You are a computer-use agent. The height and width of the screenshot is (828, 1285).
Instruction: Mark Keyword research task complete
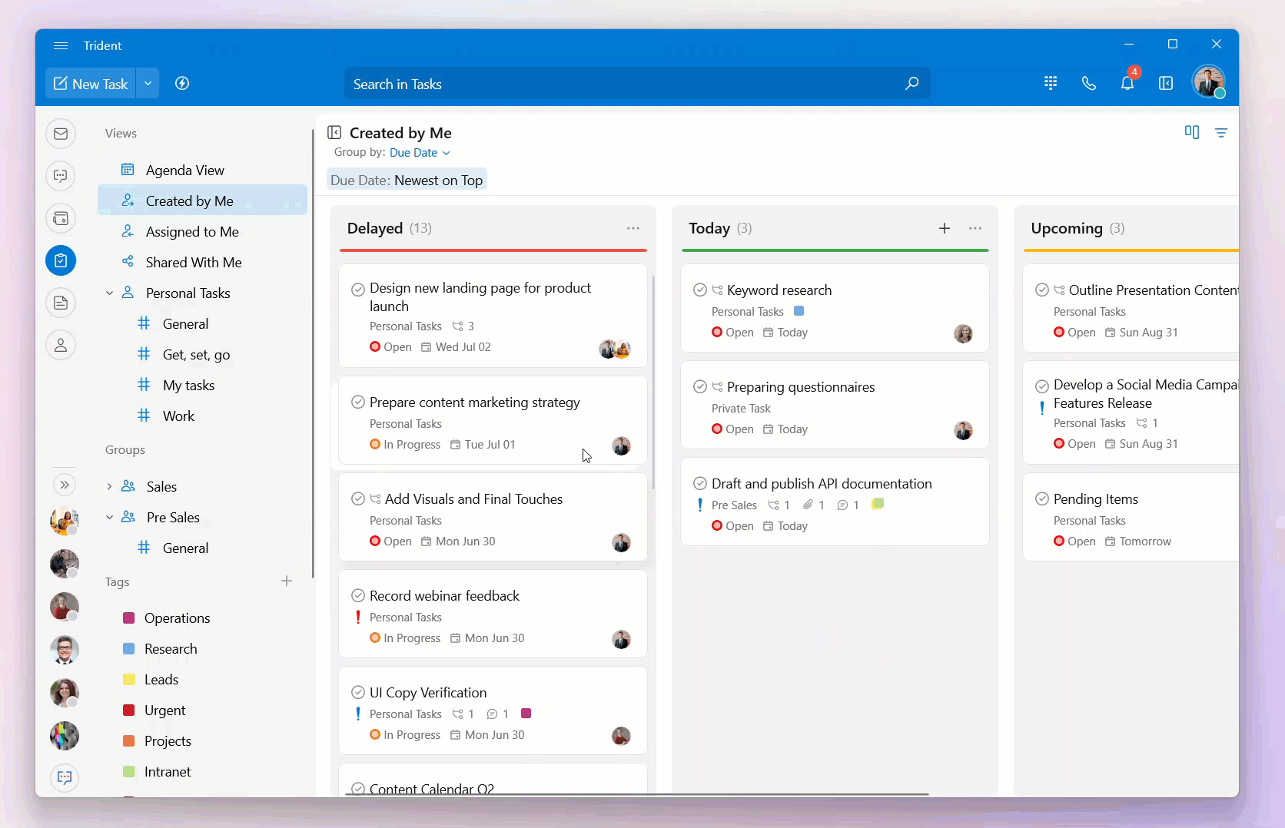coord(700,290)
